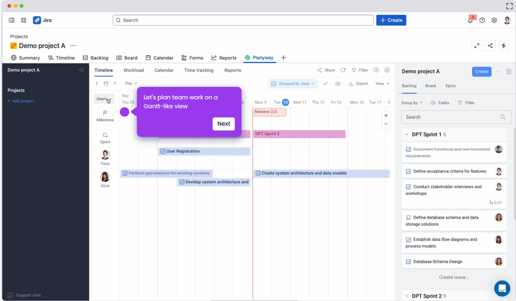Open the Board tab in right panel
Image resolution: width=516 pixels, height=301 pixels.
[x=430, y=86]
